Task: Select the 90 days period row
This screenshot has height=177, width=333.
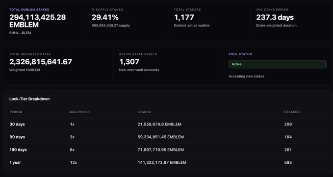Action: 168,137
